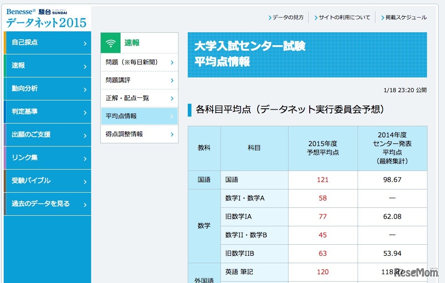
Task: Click the 国語 score value 121
Action: point(322,180)
